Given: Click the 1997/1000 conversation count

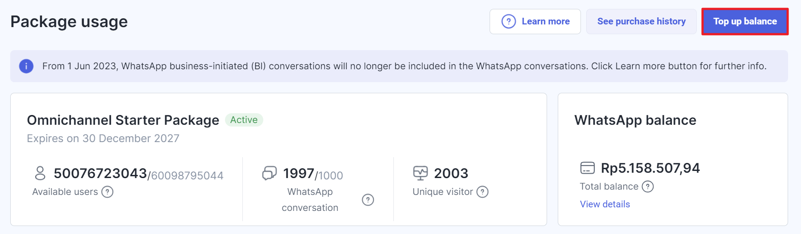Looking at the screenshot, I should pyautogui.click(x=313, y=174).
